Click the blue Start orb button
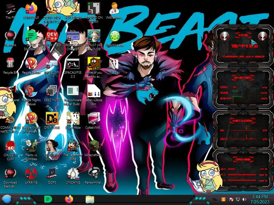The height and width of the screenshot is (205, 274). (x=7, y=199)
